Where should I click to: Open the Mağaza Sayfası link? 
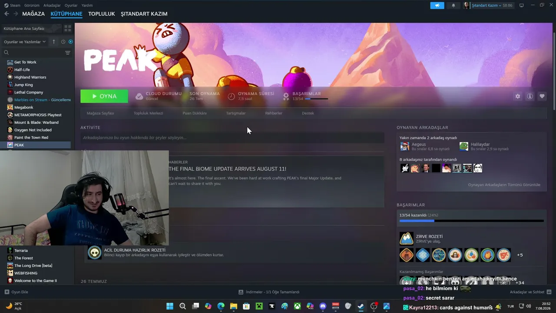100,113
